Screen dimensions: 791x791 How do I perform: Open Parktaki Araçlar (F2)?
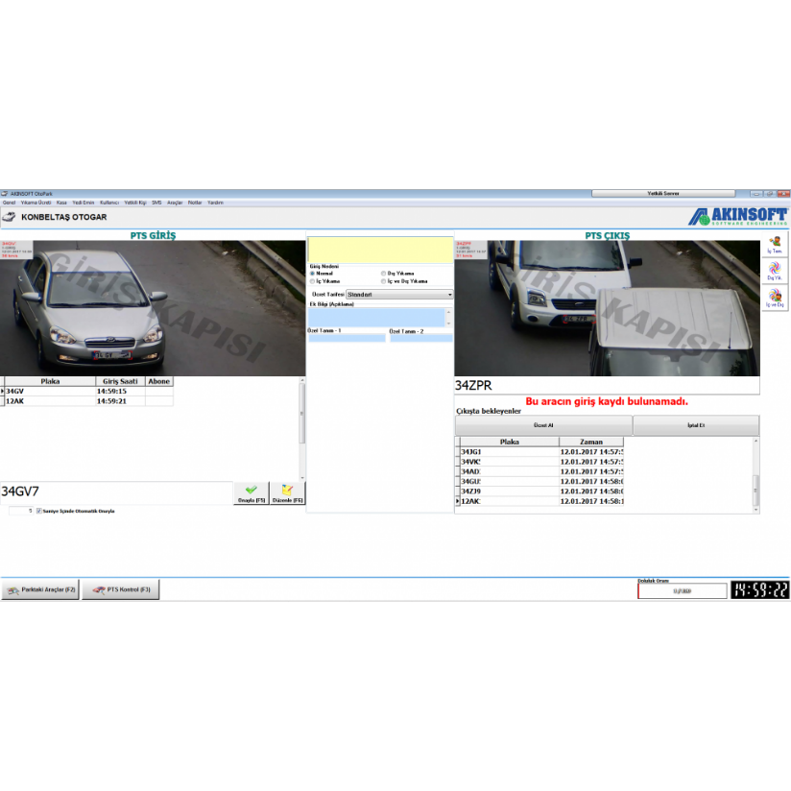pyautogui.click(x=40, y=589)
